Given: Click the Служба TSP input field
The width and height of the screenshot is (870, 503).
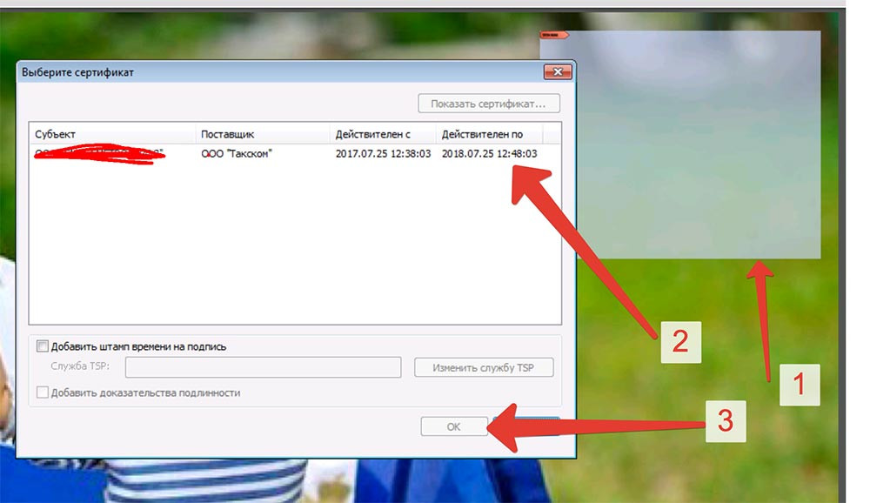Looking at the screenshot, I should click(263, 367).
